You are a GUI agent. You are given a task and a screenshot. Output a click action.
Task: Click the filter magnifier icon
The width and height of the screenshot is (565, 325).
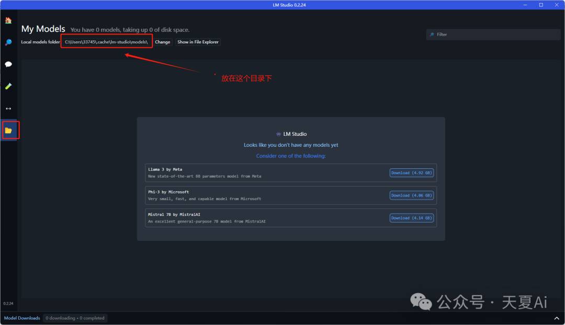[x=432, y=34]
